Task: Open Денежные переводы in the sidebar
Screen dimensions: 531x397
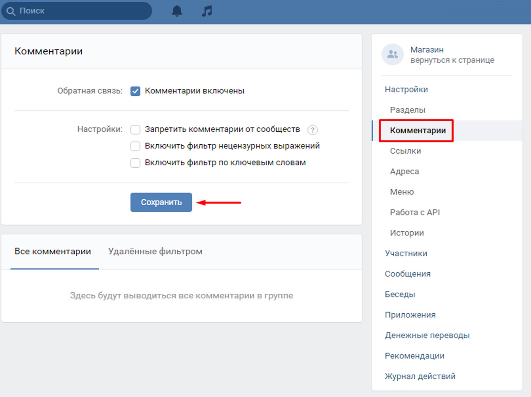Action: (x=427, y=335)
